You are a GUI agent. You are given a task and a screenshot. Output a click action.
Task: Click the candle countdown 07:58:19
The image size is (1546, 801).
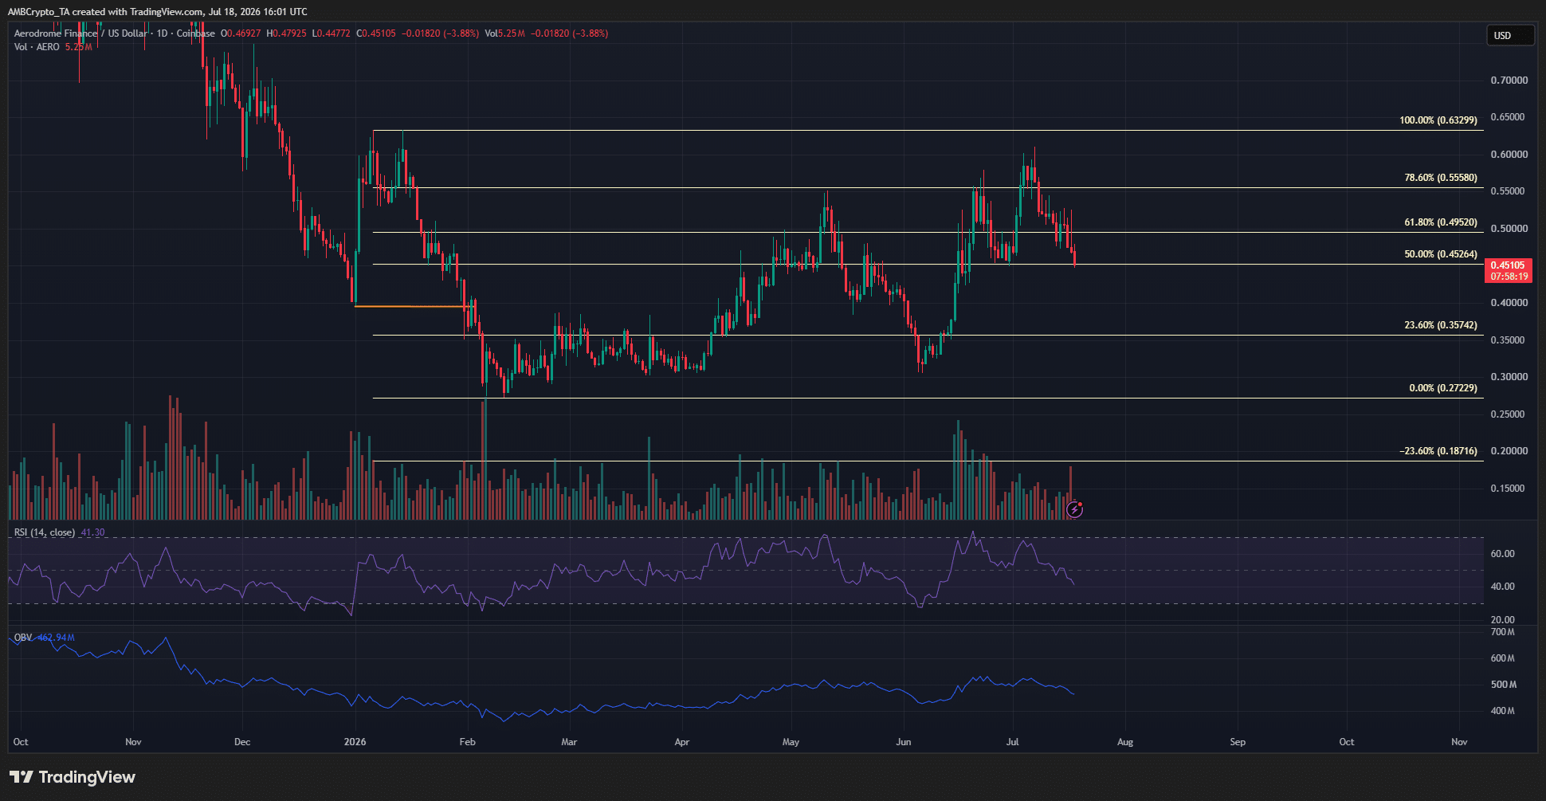1509,277
